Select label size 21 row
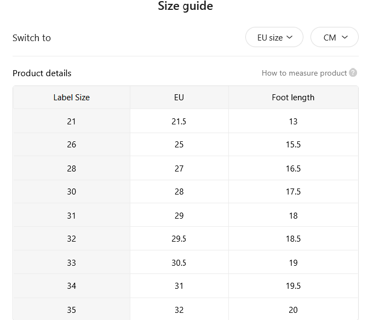 click(186, 121)
